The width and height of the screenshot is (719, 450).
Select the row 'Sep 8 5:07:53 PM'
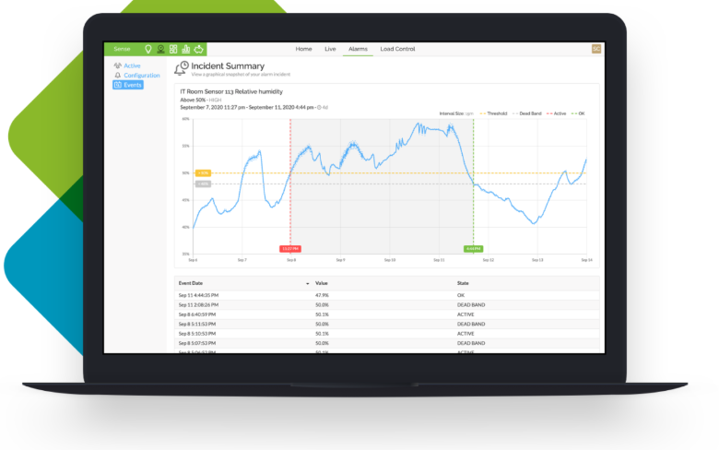(386, 343)
